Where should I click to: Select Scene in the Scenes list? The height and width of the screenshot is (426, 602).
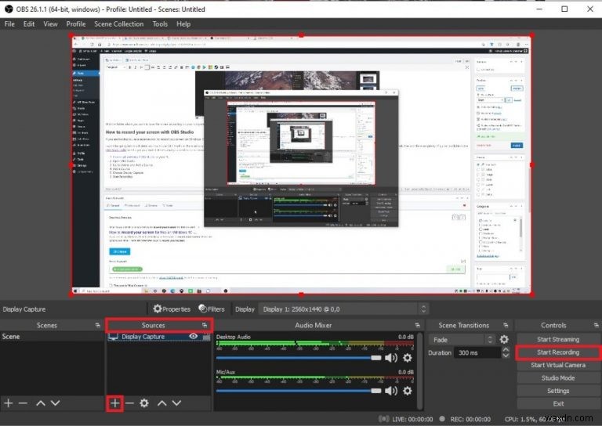point(52,336)
